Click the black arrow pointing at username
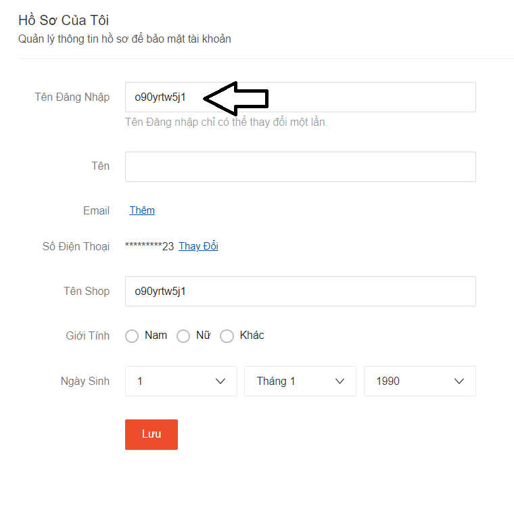 pos(237,99)
